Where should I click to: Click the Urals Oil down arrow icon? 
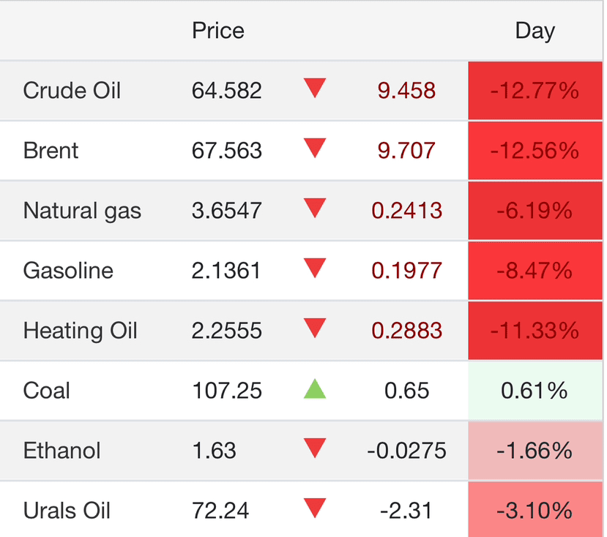(x=315, y=508)
